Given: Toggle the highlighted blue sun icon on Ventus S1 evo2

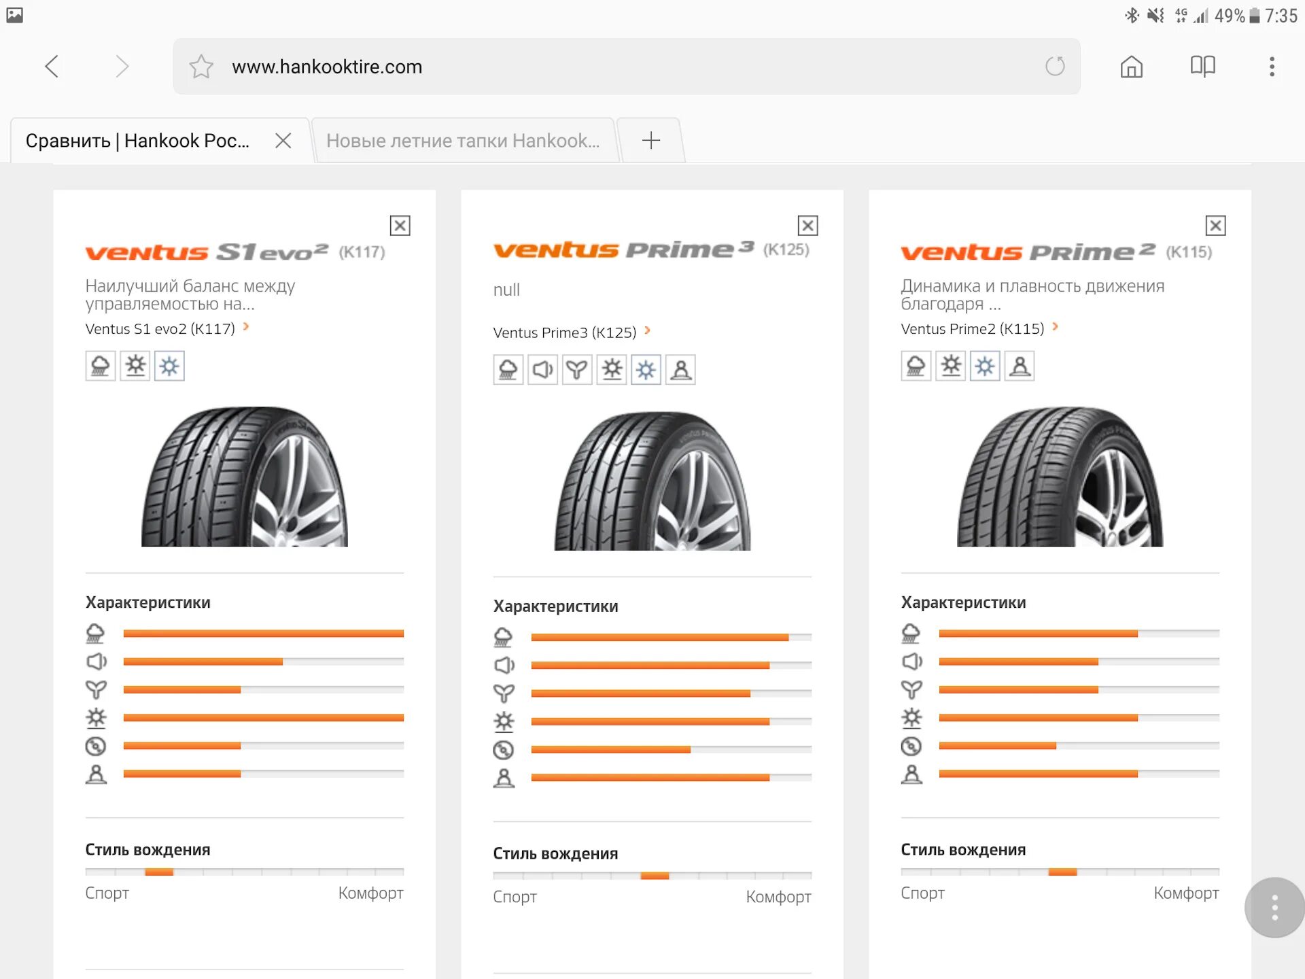Looking at the screenshot, I should [169, 366].
